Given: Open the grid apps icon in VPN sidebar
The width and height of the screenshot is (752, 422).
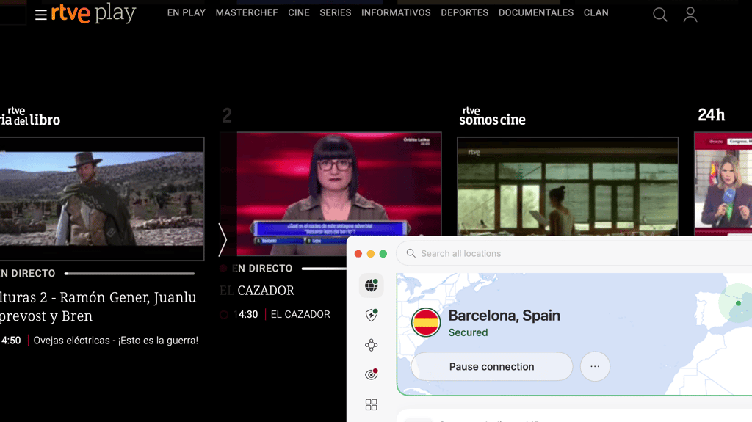Looking at the screenshot, I should [x=371, y=404].
